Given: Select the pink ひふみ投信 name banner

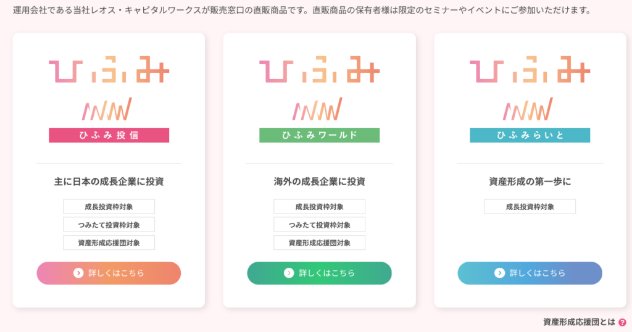Looking at the screenshot, I should coord(109,135).
